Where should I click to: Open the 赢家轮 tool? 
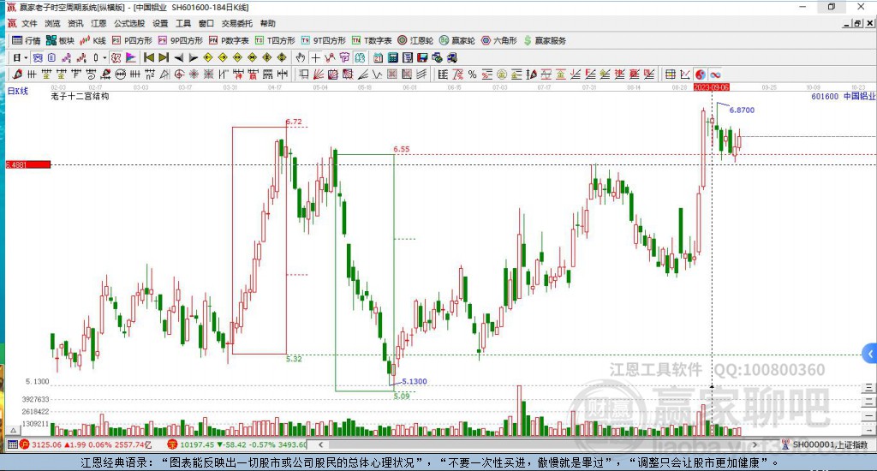pos(457,40)
